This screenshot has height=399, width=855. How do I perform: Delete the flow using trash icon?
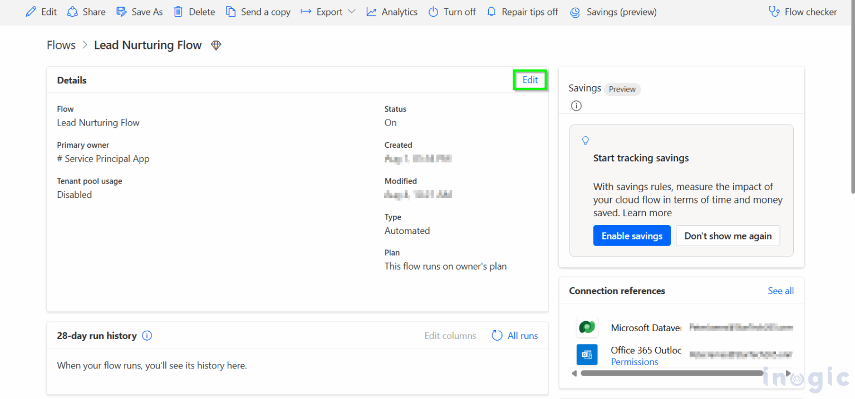(178, 12)
